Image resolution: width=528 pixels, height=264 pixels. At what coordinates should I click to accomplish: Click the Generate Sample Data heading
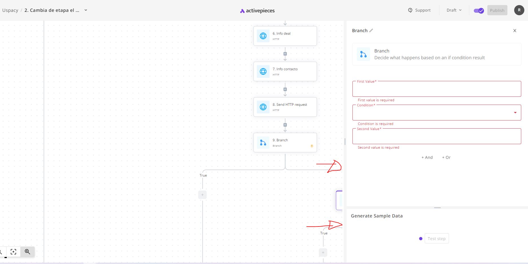click(377, 216)
